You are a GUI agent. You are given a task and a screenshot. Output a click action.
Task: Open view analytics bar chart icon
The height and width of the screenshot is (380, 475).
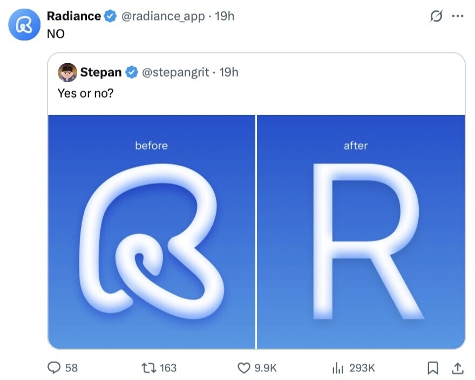coord(338,368)
